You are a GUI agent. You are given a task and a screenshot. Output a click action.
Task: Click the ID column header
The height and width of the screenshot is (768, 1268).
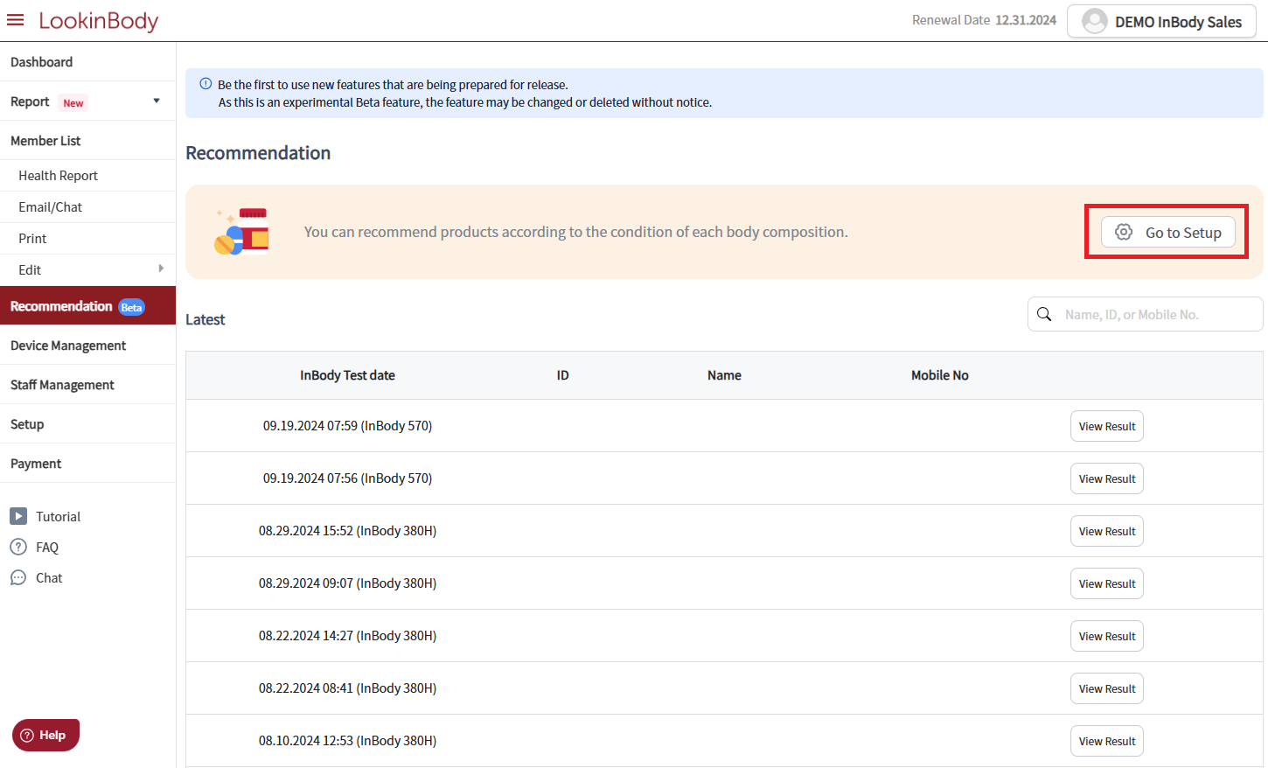tap(562, 375)
